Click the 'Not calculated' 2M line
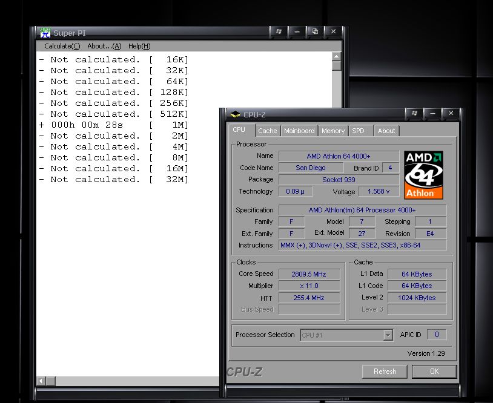The image size is (493, 403). tap(113, 136)
